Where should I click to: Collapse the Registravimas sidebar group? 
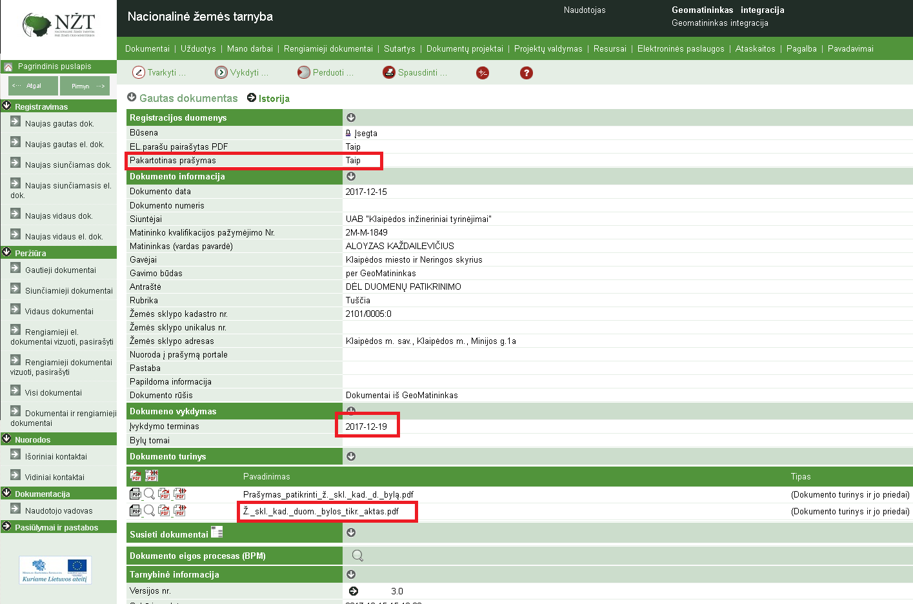[x=7, y=106]
